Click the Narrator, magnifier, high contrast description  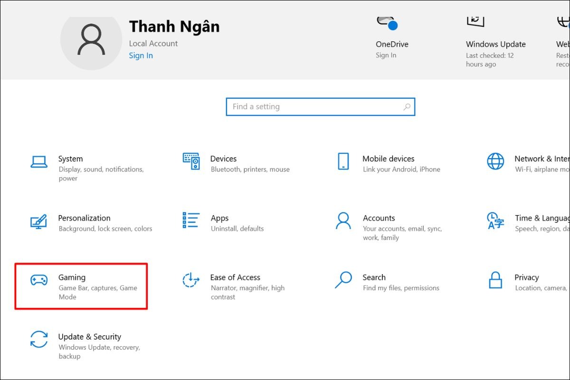coord(247,293)
